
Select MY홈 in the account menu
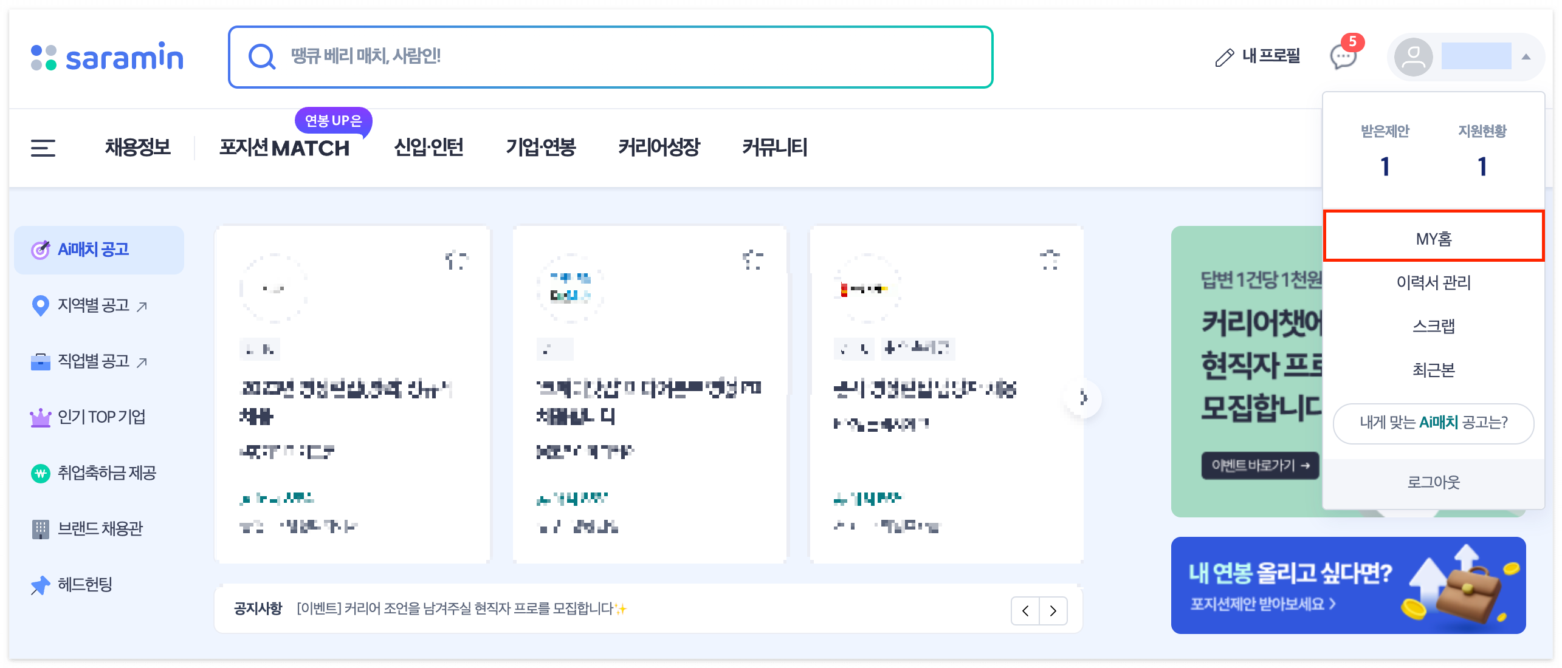pos(1433,239)
